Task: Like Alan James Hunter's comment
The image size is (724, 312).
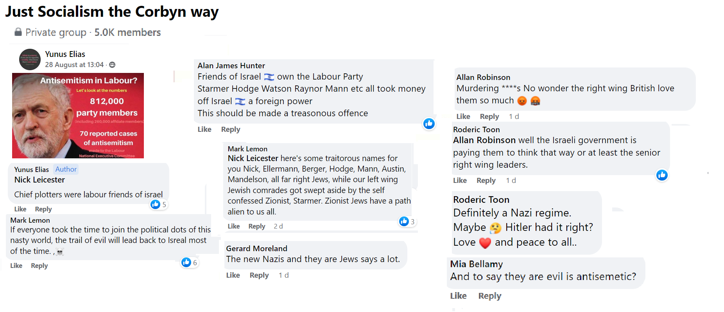Action: 204,129
